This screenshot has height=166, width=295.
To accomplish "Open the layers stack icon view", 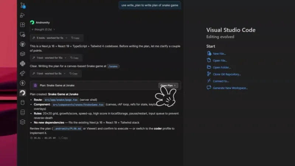I will [22, 122].
